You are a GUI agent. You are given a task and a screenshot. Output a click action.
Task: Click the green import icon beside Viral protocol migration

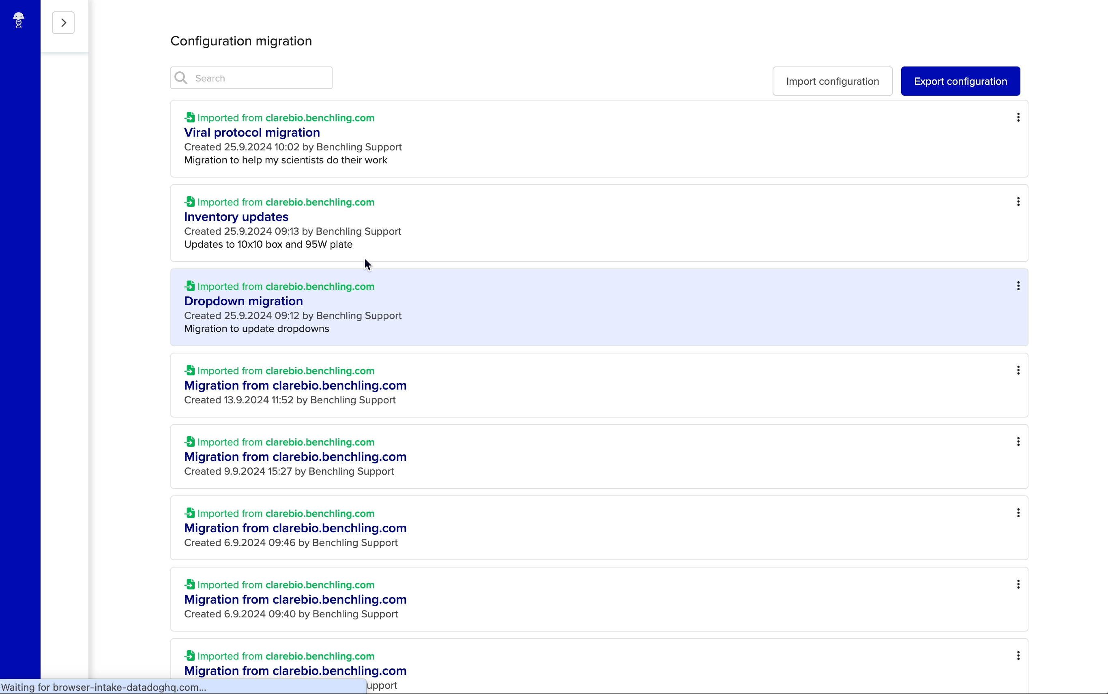point(190,118)
